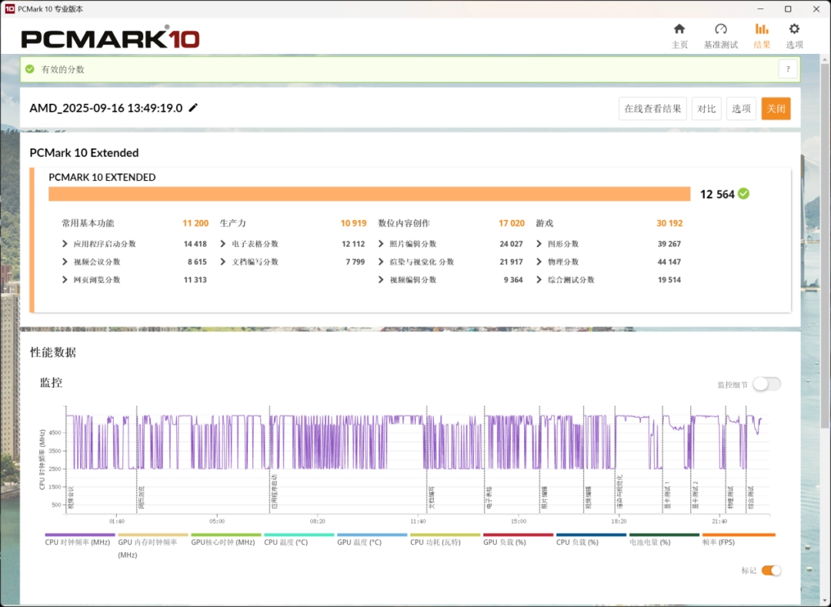Select the GPU 内存时钟频率 legend swatch
This screenshot has width=831, height=607.
pos(153,535)
